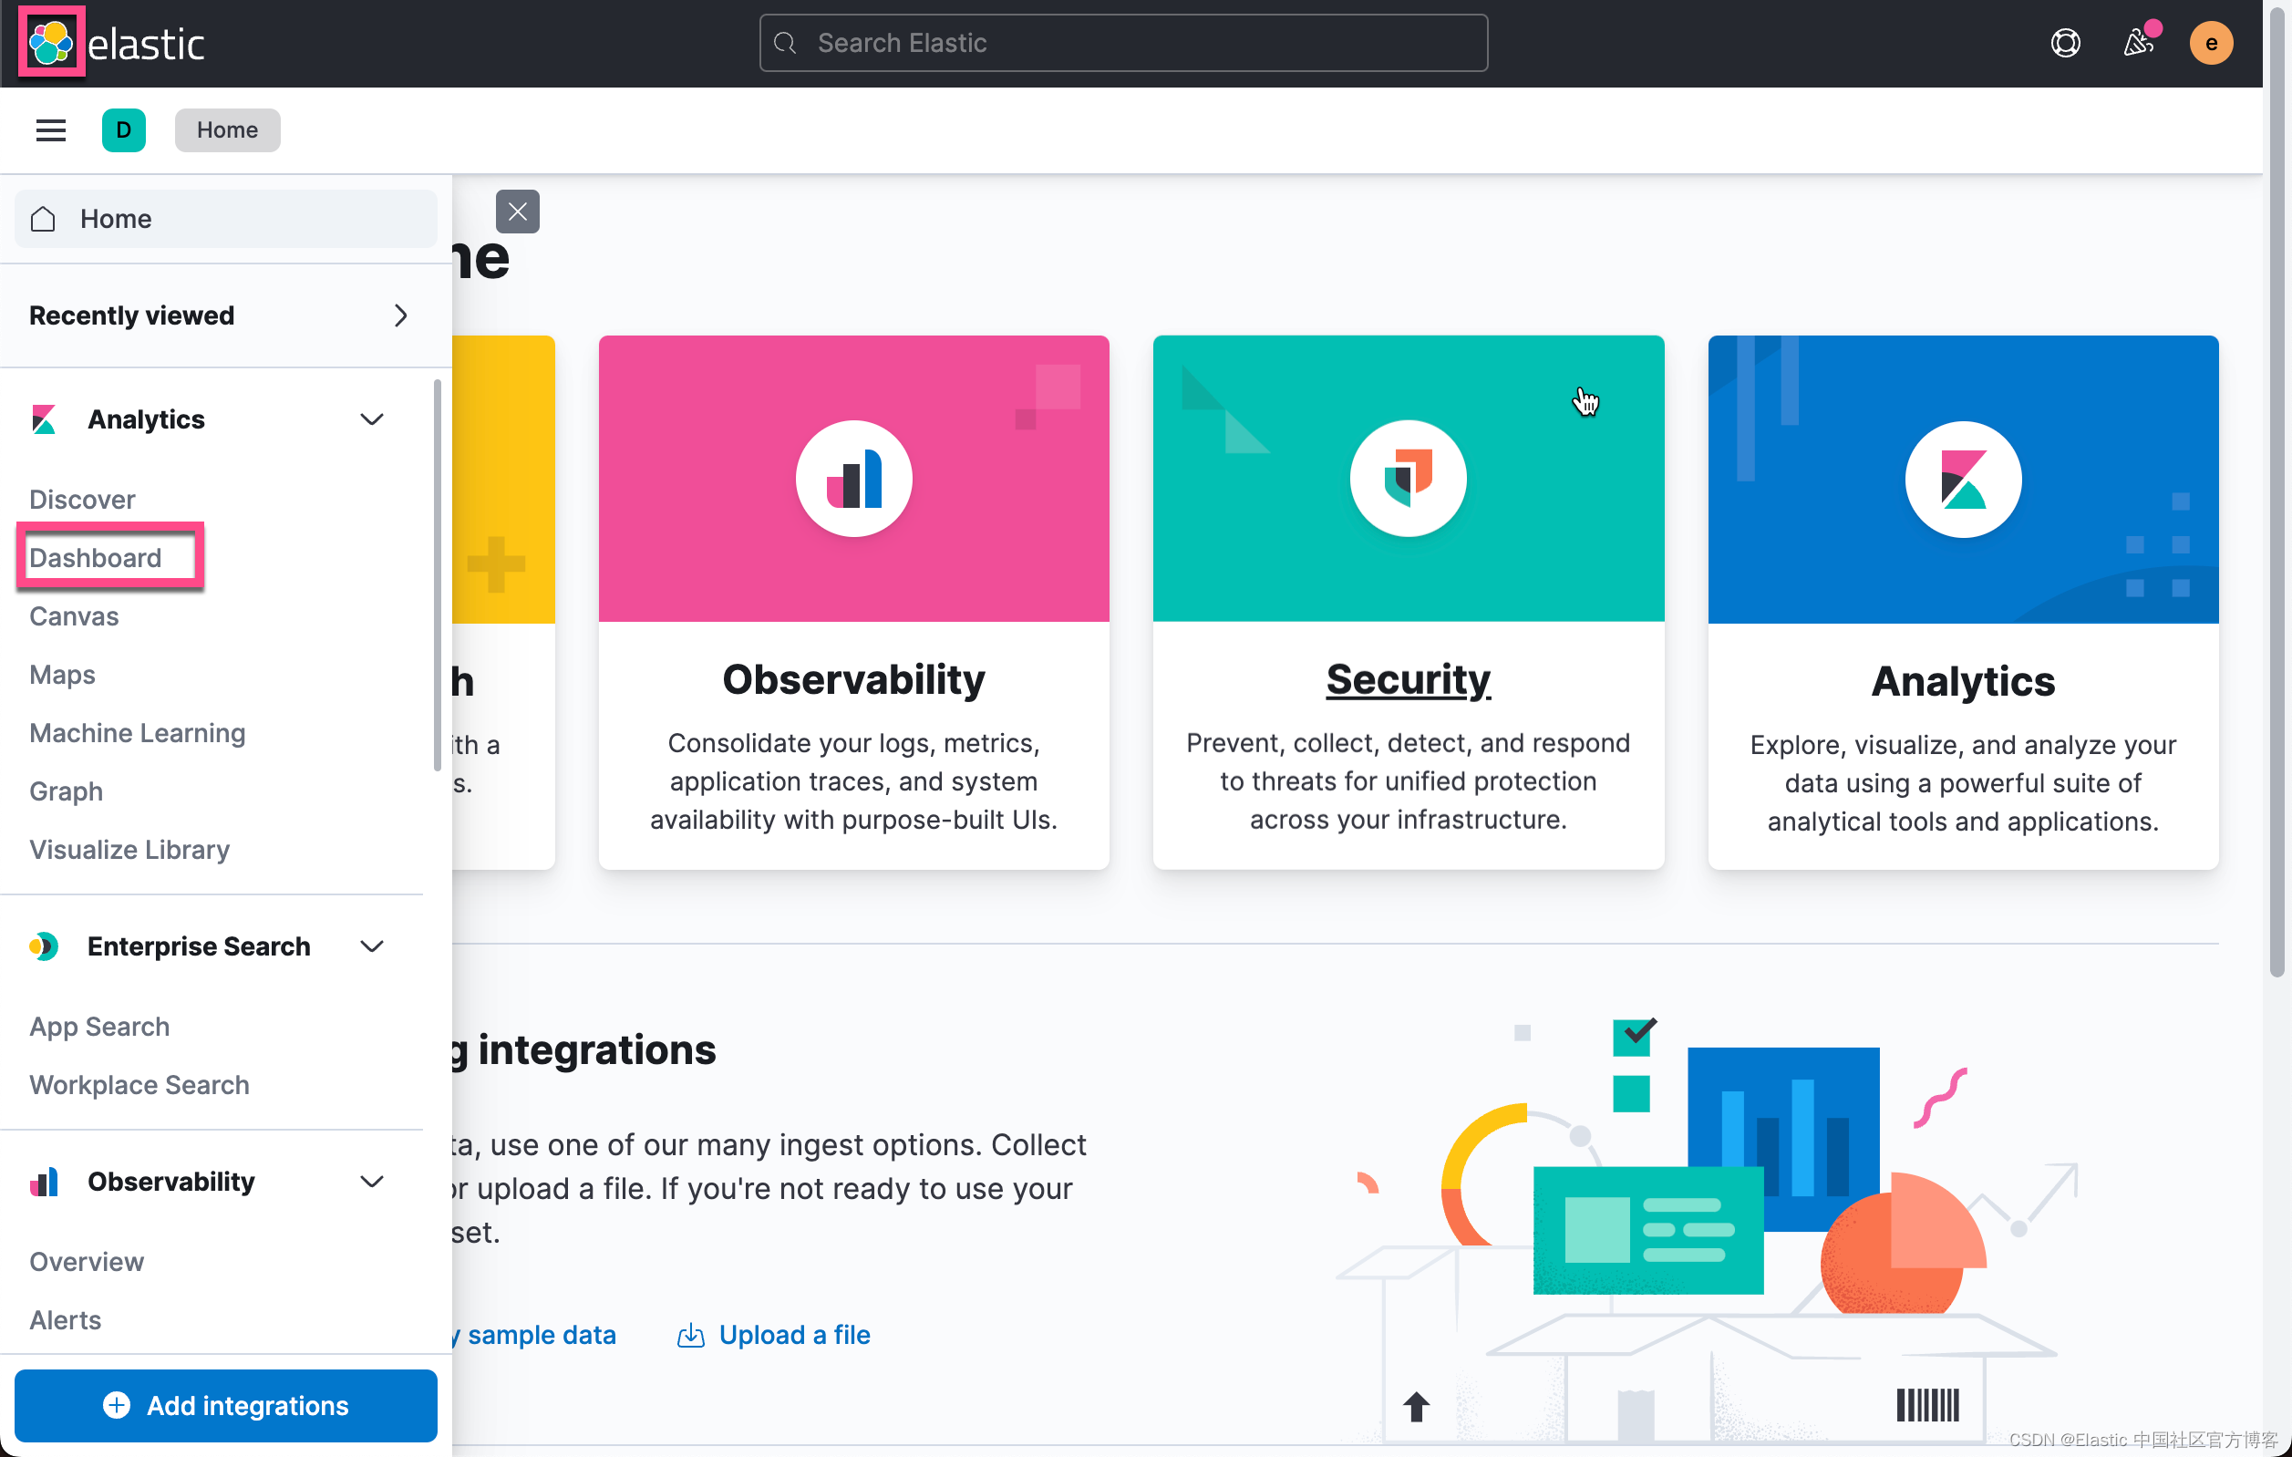Click the Security shield card icon
Screen dimensions: 2292x1457
pos(1408,479)
